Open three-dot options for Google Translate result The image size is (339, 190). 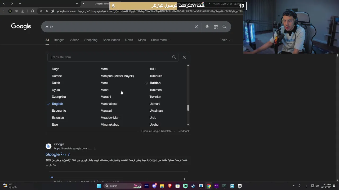point(95,149)
